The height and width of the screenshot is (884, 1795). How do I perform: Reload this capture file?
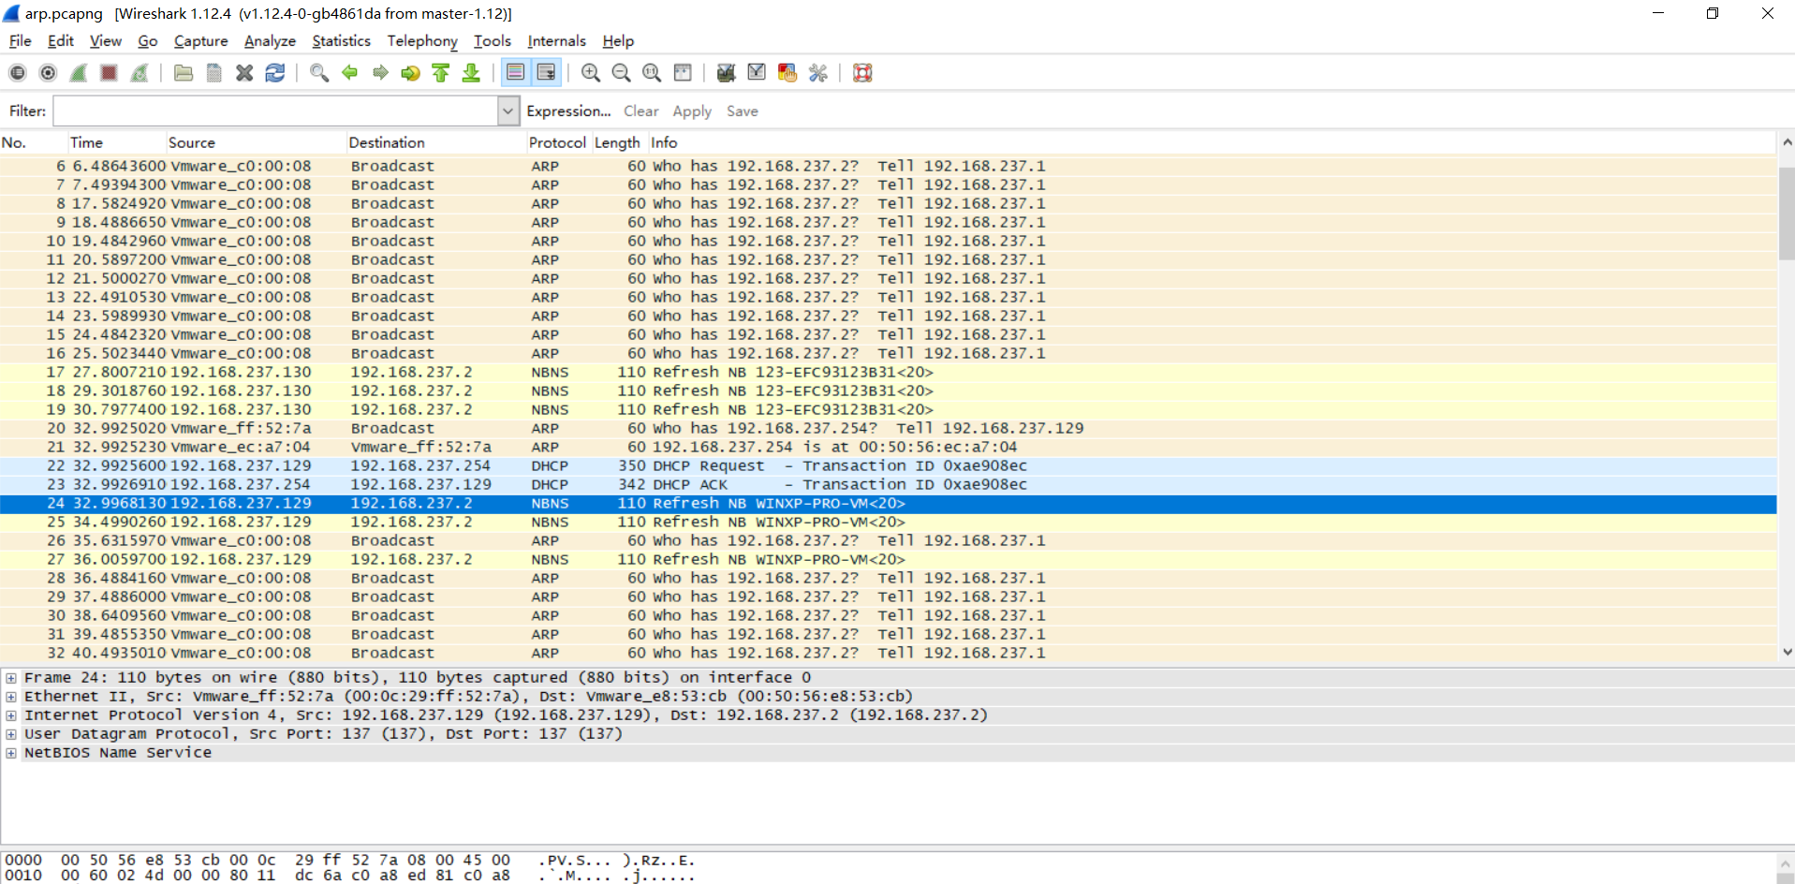click(275, 73)
